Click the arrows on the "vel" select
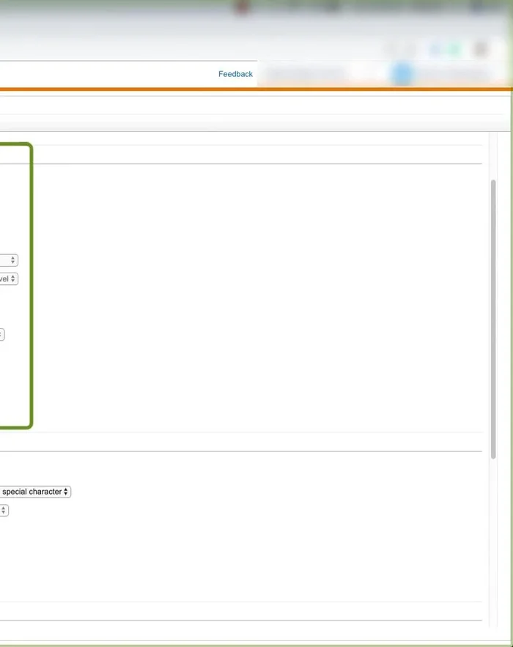Image resolution: width=513 pixels, height=647 pixels. (13, 279)
